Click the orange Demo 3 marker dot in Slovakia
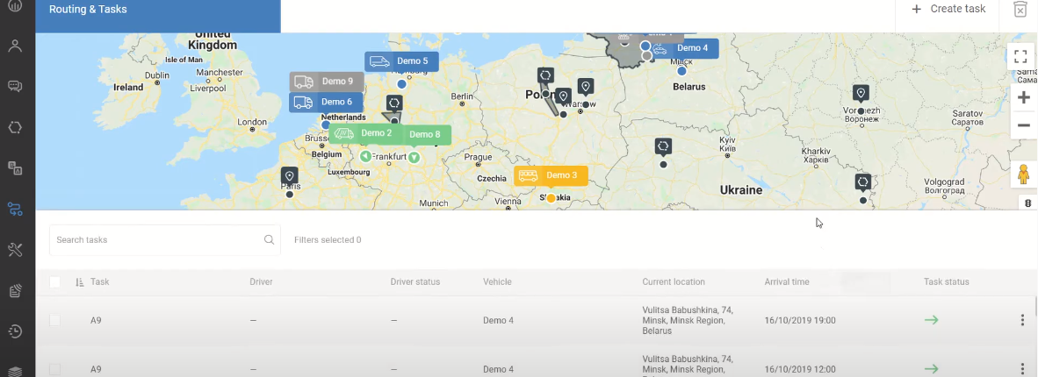The height and width of the screenshot is (377, 1038). tap(551, 198)
